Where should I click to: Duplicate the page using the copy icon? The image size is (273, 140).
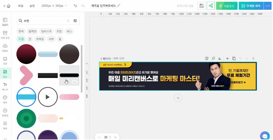click(x=234, y=58)
